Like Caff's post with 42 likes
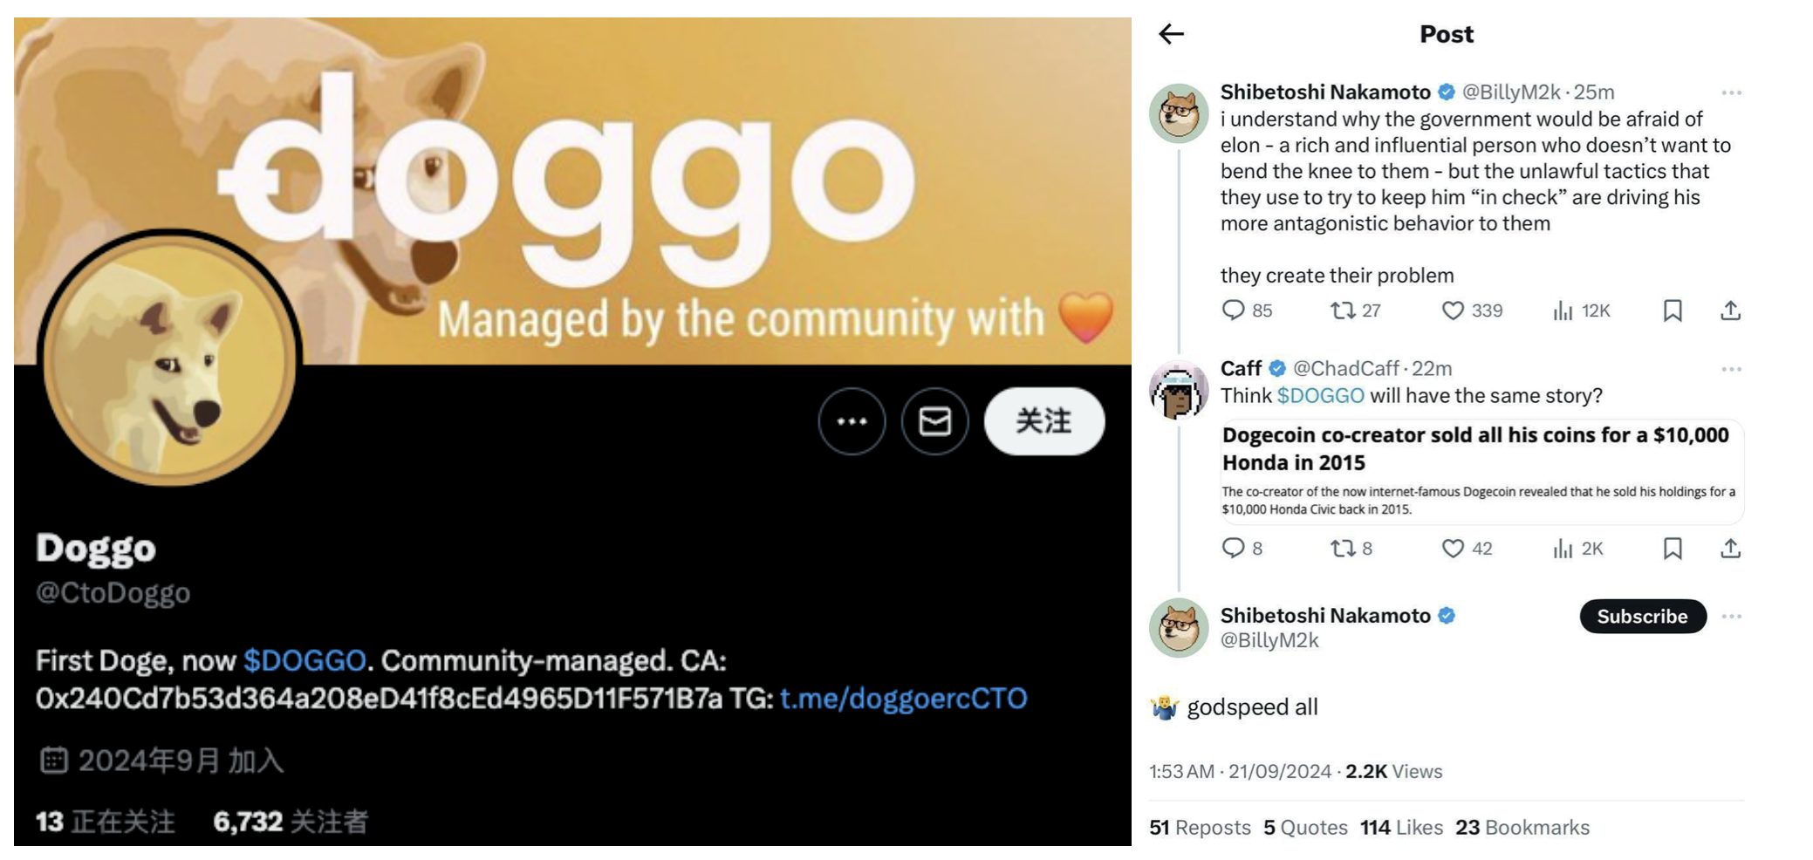The width and height of the screenshot is (1813, 860). point(1453,549)
